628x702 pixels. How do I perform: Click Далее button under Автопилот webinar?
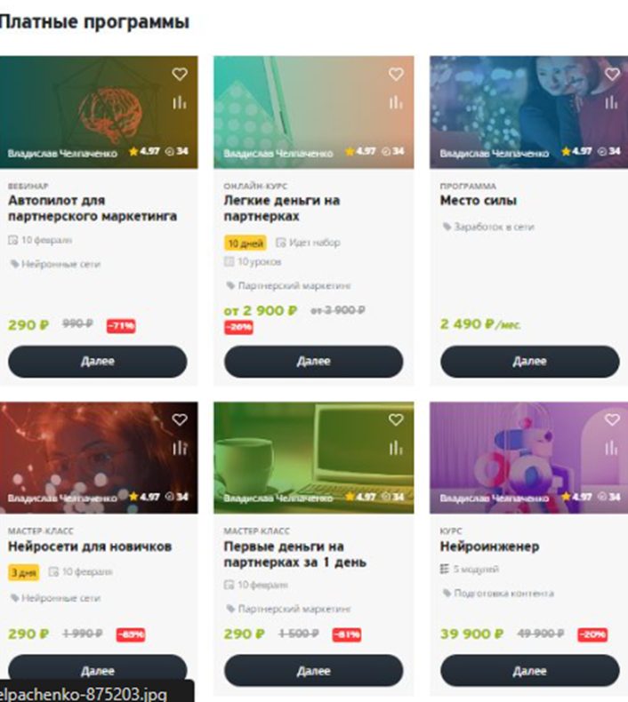tap(98, 362)
